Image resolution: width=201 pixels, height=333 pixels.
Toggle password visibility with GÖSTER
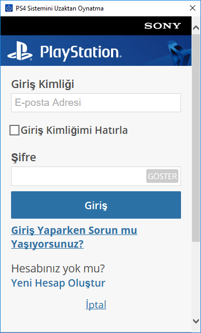(162, 176)
